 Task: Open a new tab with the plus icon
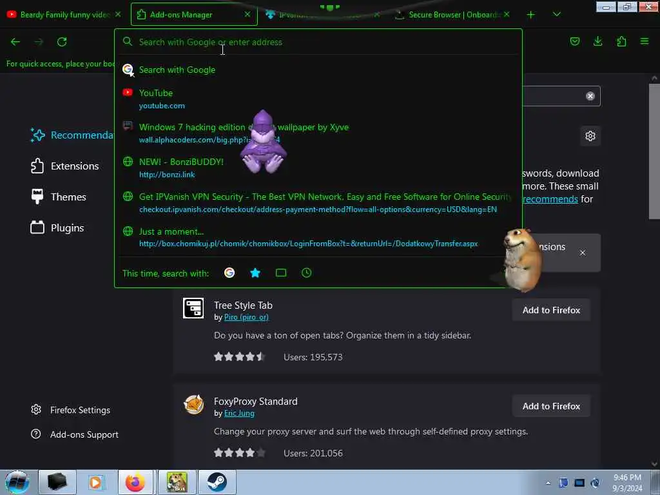pos(531,15)
